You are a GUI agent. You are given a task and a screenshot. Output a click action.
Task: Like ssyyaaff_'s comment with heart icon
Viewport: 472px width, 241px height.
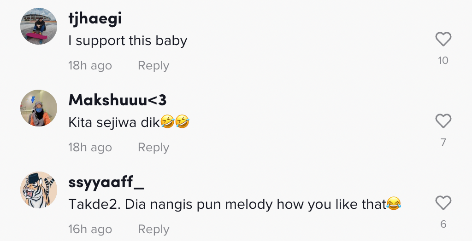pos(443,203)
